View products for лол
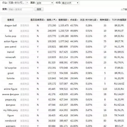The image size is (127, 127). 25,84
